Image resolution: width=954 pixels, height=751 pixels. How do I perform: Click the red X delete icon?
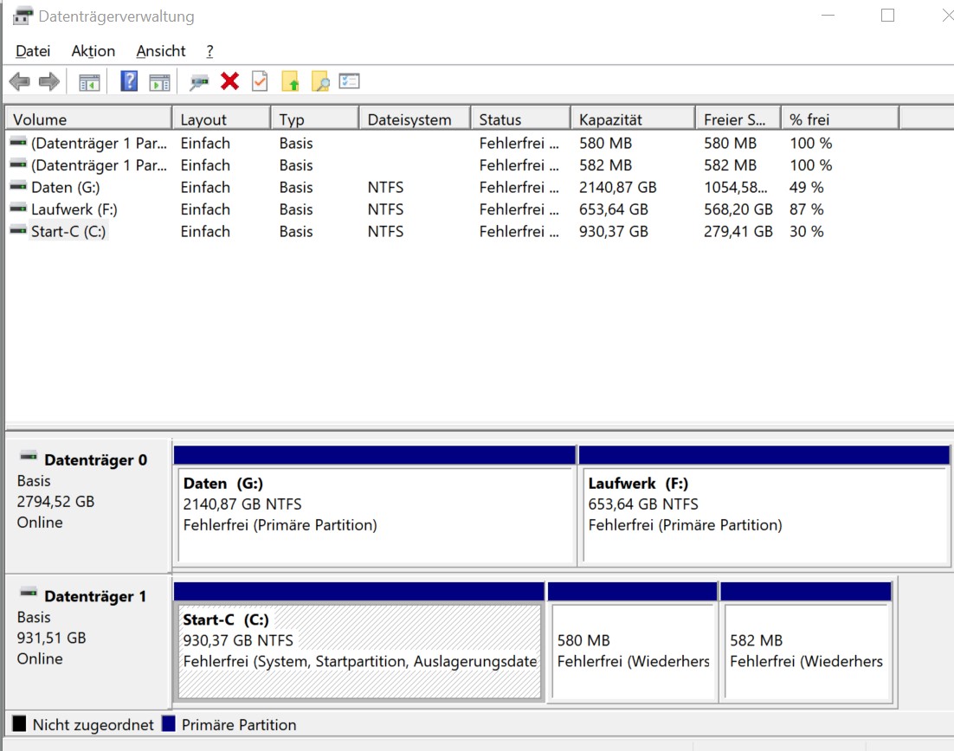[x=230, y=80]
